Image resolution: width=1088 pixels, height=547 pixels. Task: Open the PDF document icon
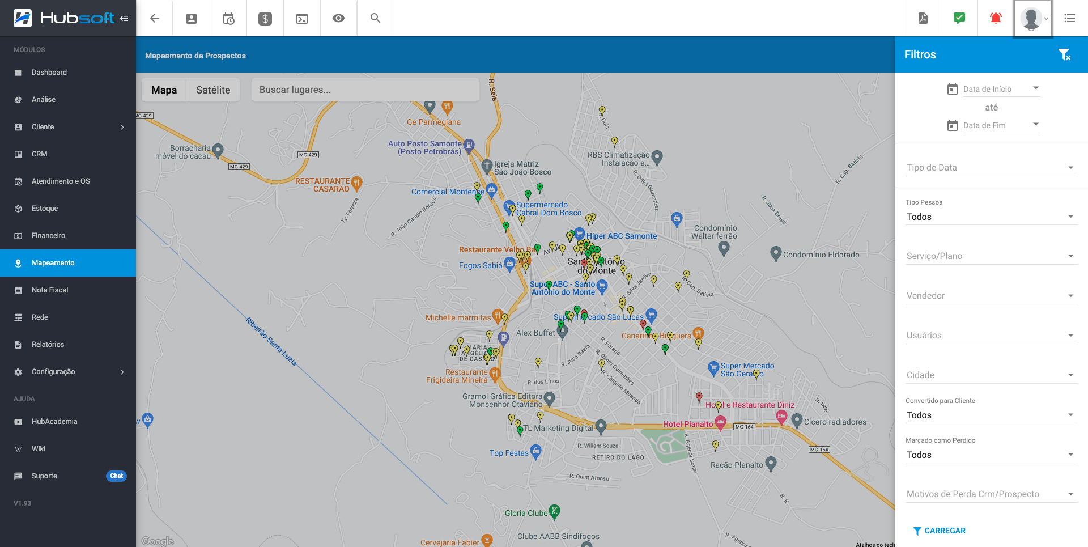(923, 18)
